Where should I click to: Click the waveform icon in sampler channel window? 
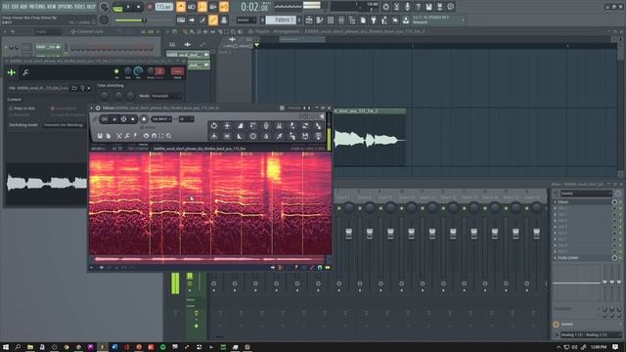click(x=12, y=72)
